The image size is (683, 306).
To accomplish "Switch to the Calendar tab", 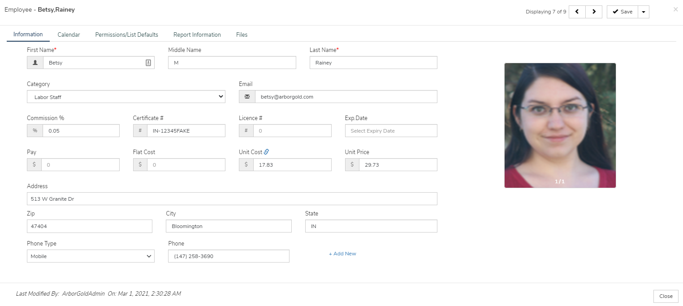I will click(69, 34).
